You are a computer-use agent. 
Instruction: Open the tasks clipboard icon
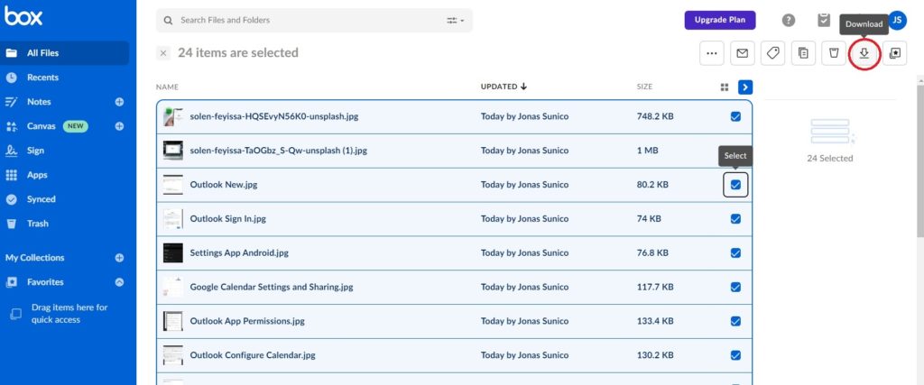[823, 20]
